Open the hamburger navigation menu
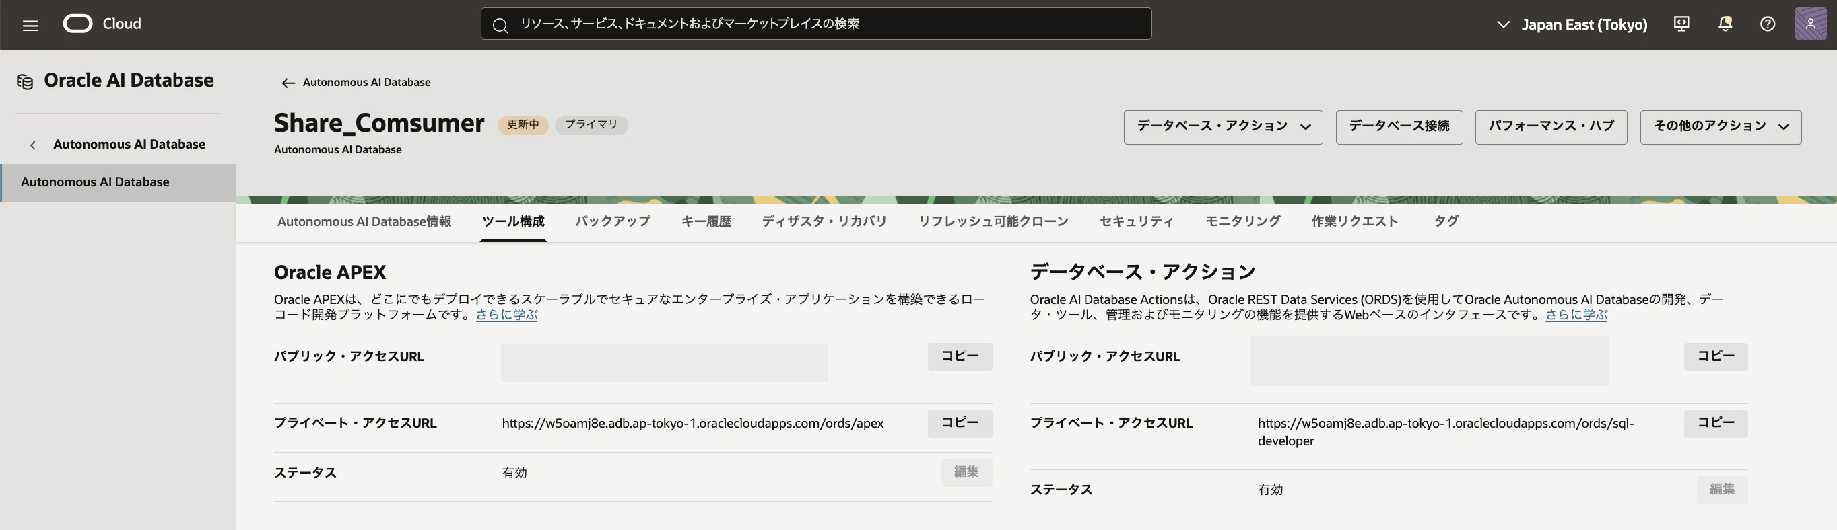The height and width of the screenshot is (530, 1837). (30, 26)
